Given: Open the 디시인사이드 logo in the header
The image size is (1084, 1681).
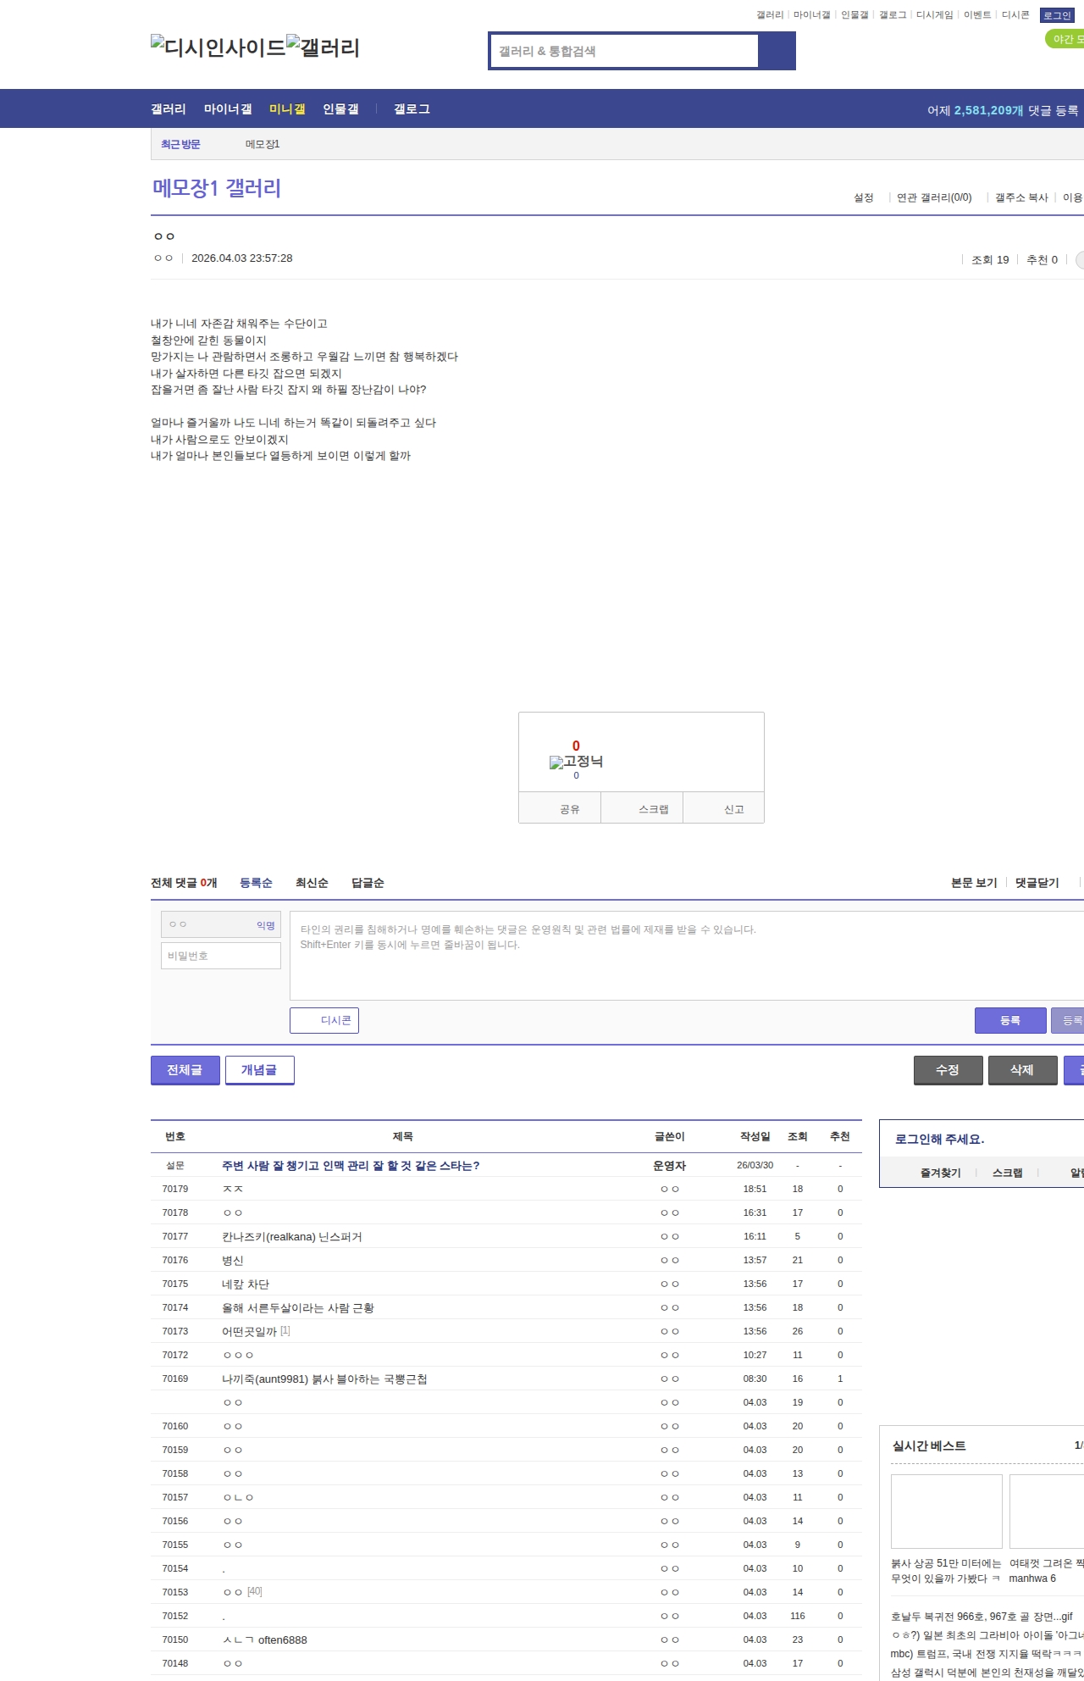Looking at the screenshot, I should click(x=218, y=47).
